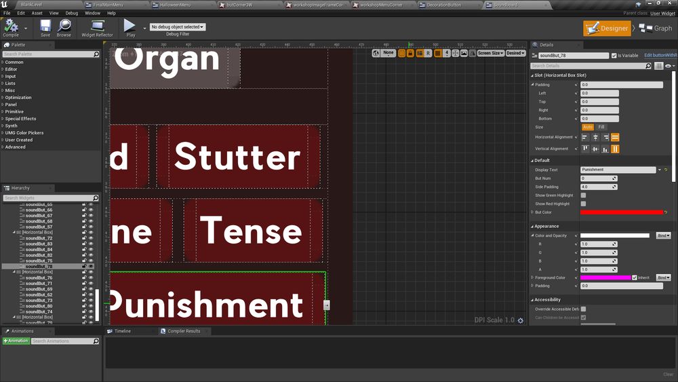Set horizontal alignment to center
Screen dimensions: 678x382
595,137
